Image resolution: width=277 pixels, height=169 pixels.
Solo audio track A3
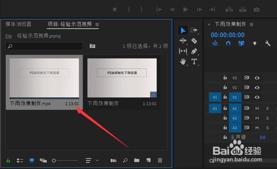267,128
